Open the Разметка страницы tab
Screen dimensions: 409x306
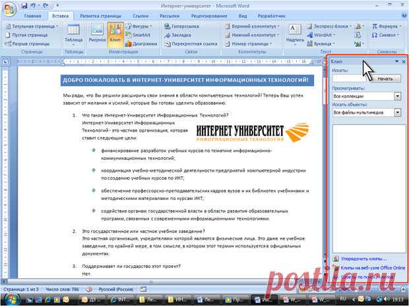click(100, 16)
